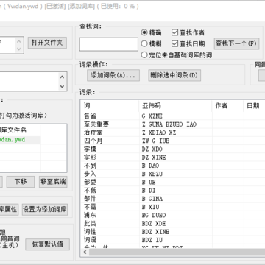Click the 移至底端 button
Screen dimensions: 265x265
[x=53, y=182]
